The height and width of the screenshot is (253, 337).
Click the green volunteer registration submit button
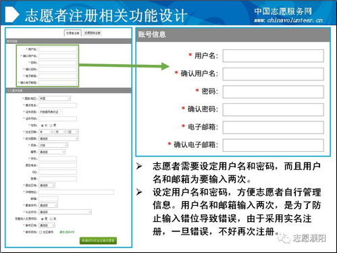click(x=98, y=241)
